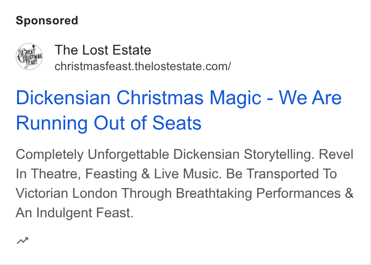Click "Completely Unforgettable Dickensian Storytelling" description text
This screenshot has height=265, width=371.
point(165,154)
